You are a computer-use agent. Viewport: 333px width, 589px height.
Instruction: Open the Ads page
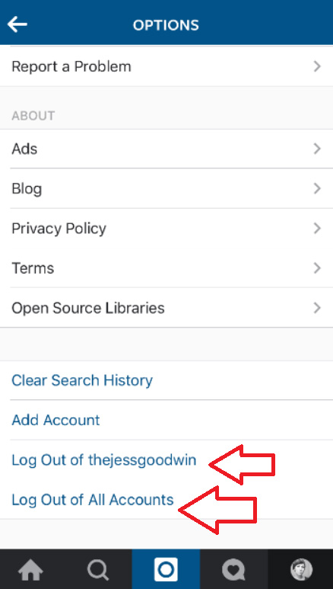[166, 149]
